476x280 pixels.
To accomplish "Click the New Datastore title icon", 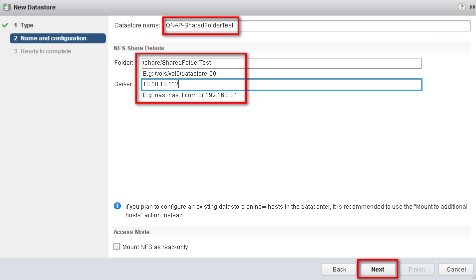I will (x=6, y=7).
